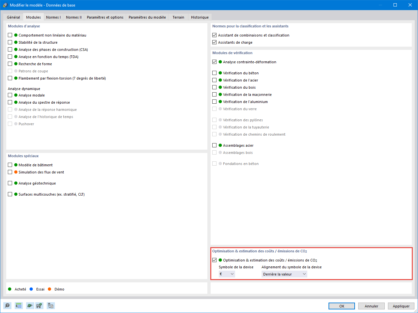
Task: Uncheck Optimisation & estimation des coûts checkbox
Action: [215, 260]
